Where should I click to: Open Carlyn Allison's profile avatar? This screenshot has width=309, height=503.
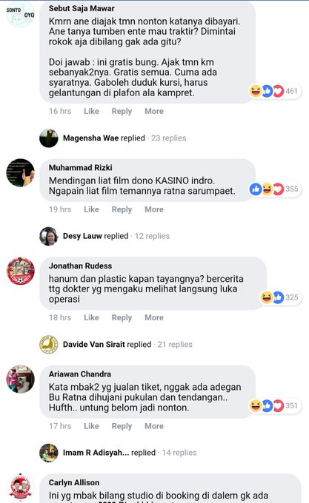(x=20, y=487)
